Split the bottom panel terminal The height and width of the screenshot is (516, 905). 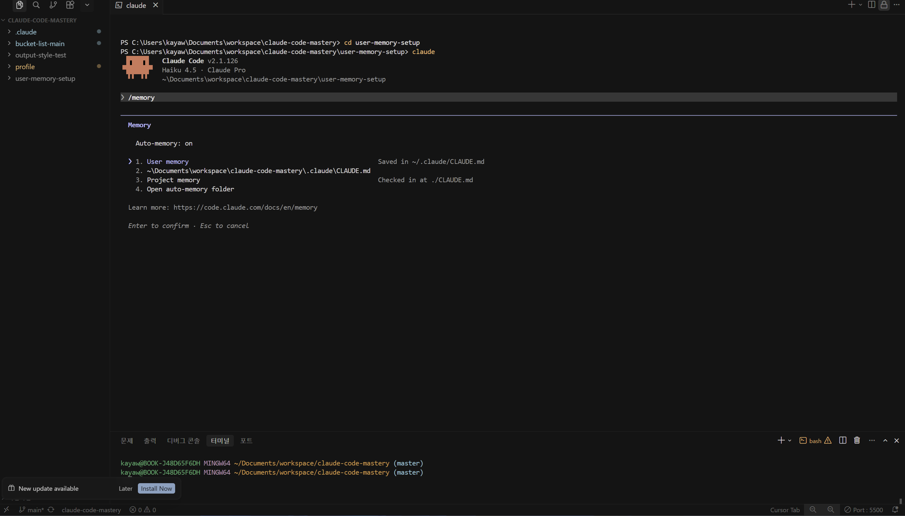843,440
